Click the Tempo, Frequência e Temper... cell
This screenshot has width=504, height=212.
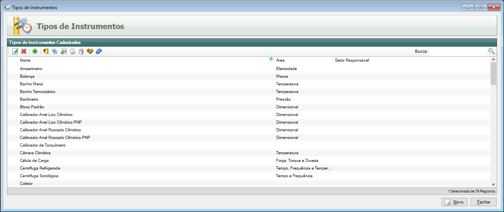[303, 168]
